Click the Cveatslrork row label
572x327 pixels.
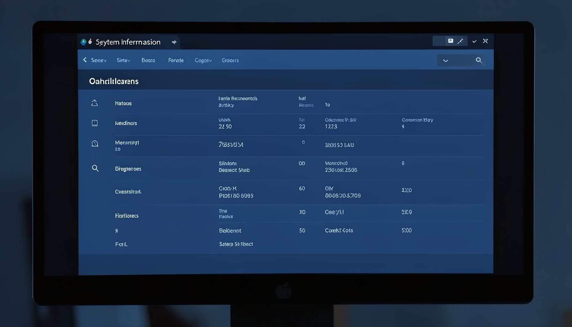click(x=128, y=192)
